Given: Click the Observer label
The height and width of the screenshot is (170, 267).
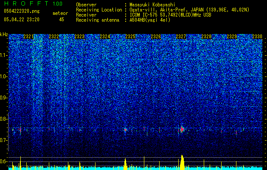Looking at the screenshot, I should point(86,5).
